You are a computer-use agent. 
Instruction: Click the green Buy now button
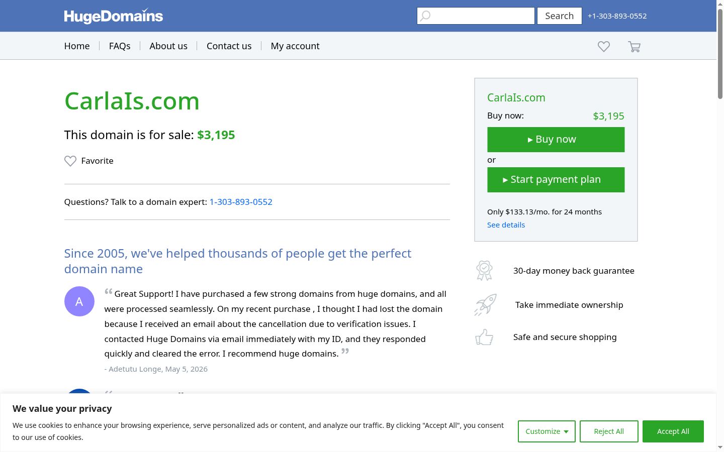556,140
